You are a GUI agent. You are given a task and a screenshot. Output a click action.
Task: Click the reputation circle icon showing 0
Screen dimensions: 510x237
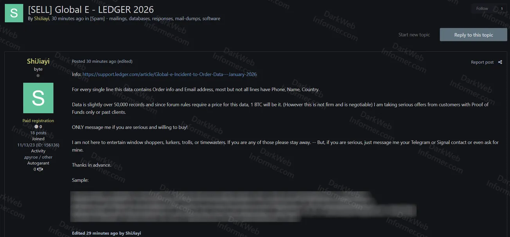pos(36,127)
